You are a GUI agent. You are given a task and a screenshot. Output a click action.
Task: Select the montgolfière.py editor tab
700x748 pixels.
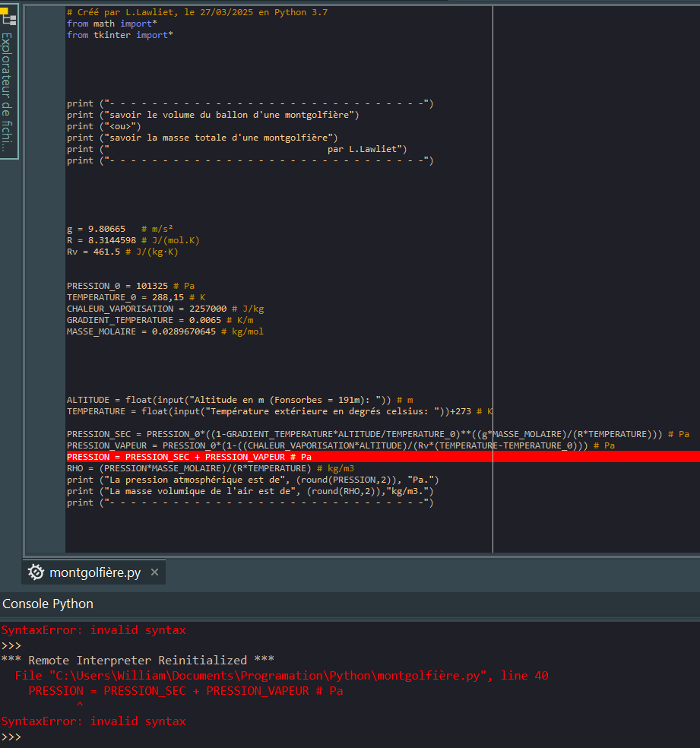[x=95, y=572]
